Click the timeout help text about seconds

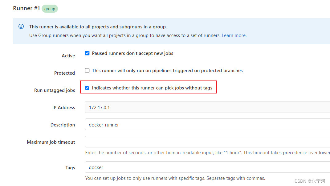click(x=207, y=152)
